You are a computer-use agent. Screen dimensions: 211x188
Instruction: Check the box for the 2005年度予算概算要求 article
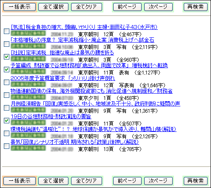[x=6, y=82]
